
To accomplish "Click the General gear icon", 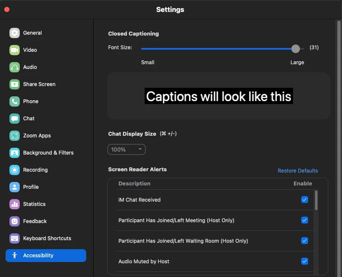I will click(15, 33).
